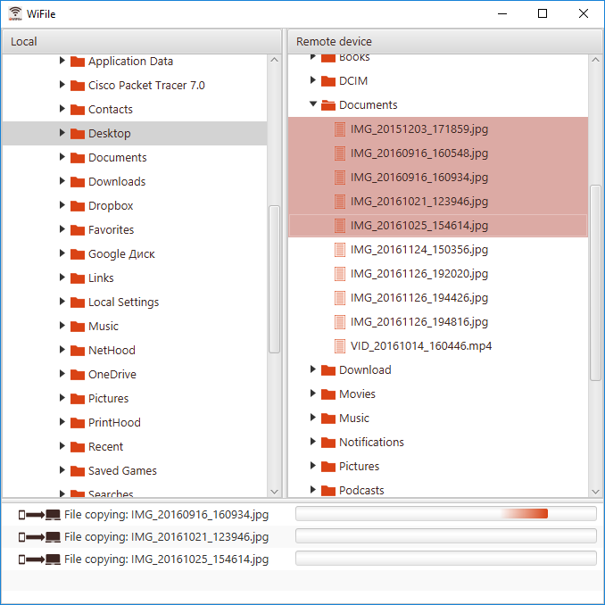Click the remote Download folder icon
Screen dimensions: 605x605
[x=328, y=370]
